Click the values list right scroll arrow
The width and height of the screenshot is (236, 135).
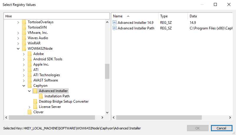(x=230, y=117)
